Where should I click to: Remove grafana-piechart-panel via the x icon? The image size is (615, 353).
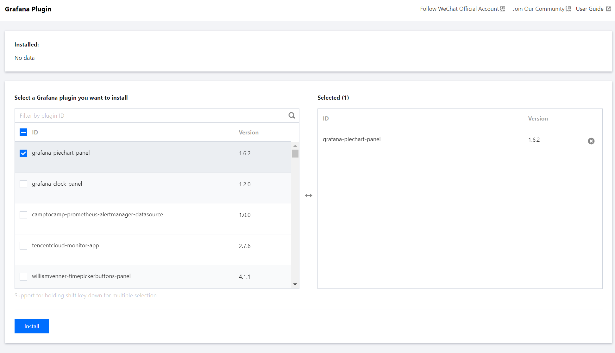591,141
